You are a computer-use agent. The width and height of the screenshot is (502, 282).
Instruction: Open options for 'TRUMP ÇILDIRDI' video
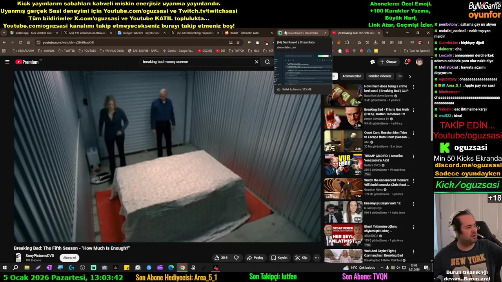[413, 157]
